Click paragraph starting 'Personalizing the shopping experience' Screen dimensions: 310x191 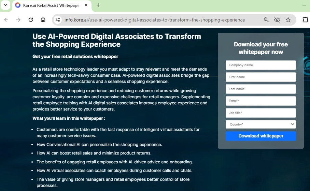click(x=121, y=100)
